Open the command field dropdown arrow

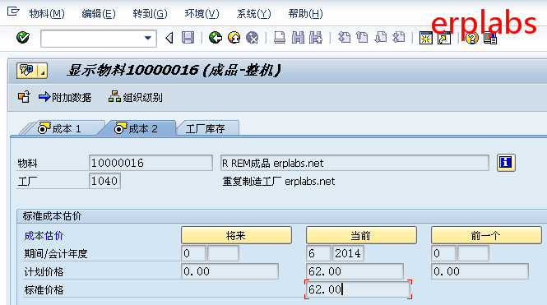tap(148, 38)
